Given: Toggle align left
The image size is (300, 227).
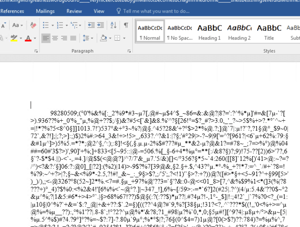Looking at the screenshot, I should pos(46,38).
